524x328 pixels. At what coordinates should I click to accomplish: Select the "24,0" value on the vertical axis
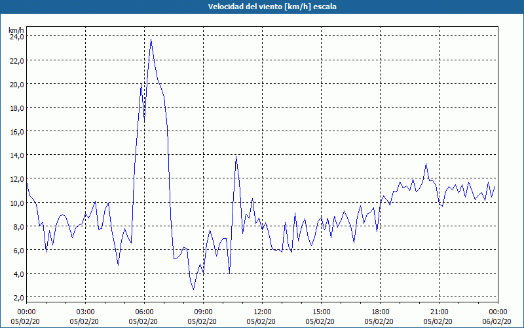(17, 37)
